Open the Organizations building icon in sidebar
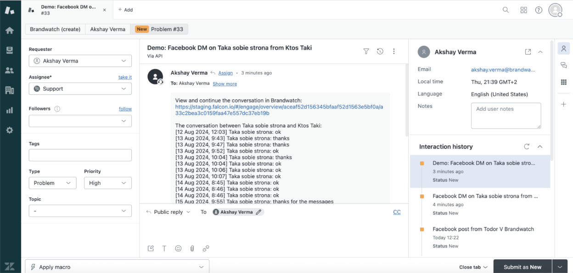 click(10, 90)
